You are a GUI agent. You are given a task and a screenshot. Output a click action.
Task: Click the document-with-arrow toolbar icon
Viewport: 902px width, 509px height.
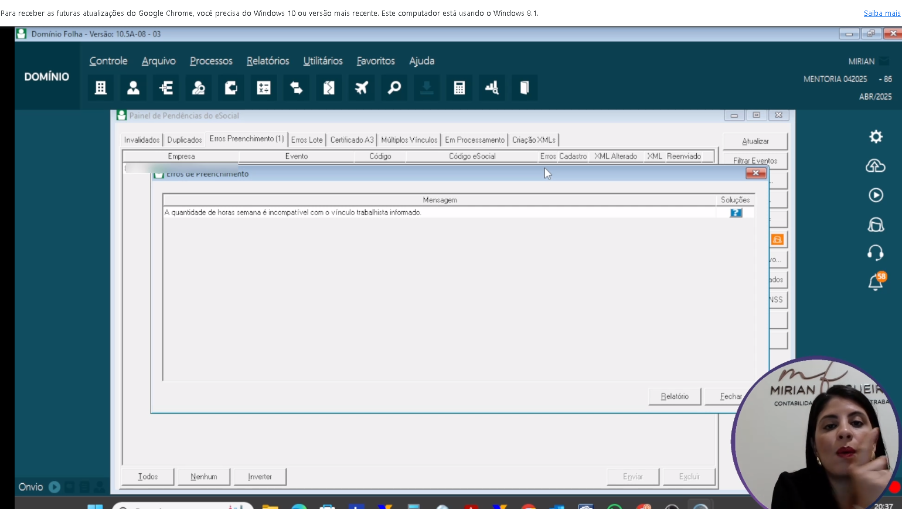click(231, 88)
